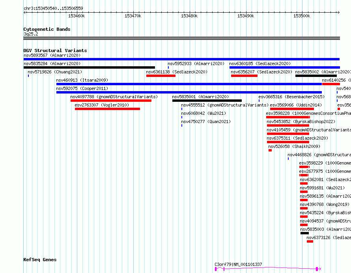
Task: Click the nsv4105459 gnomAD variant label
Action: click(x=309, y=130)
